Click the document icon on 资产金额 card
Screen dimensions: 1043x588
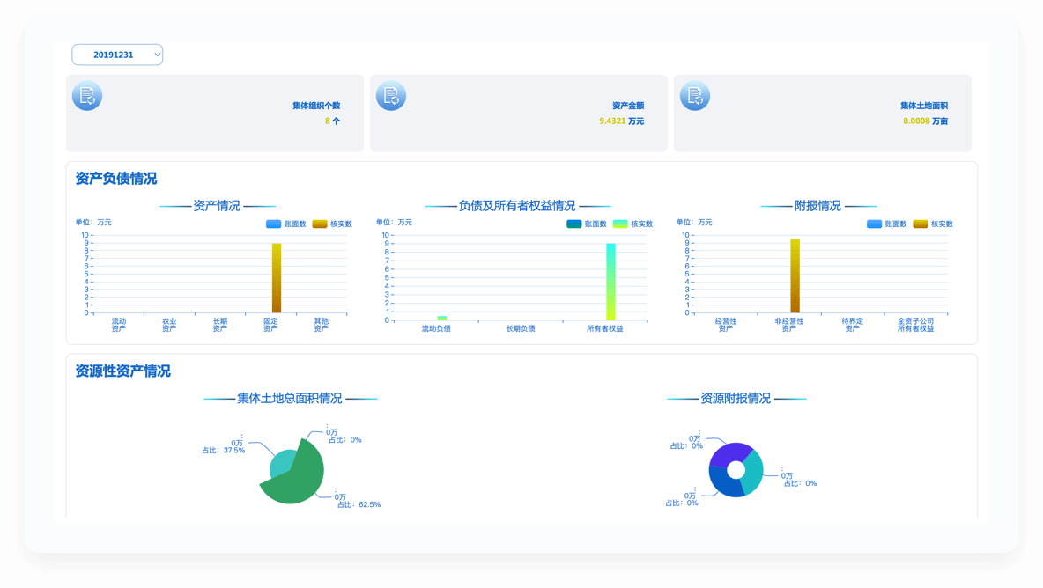[x=391, y=96]
